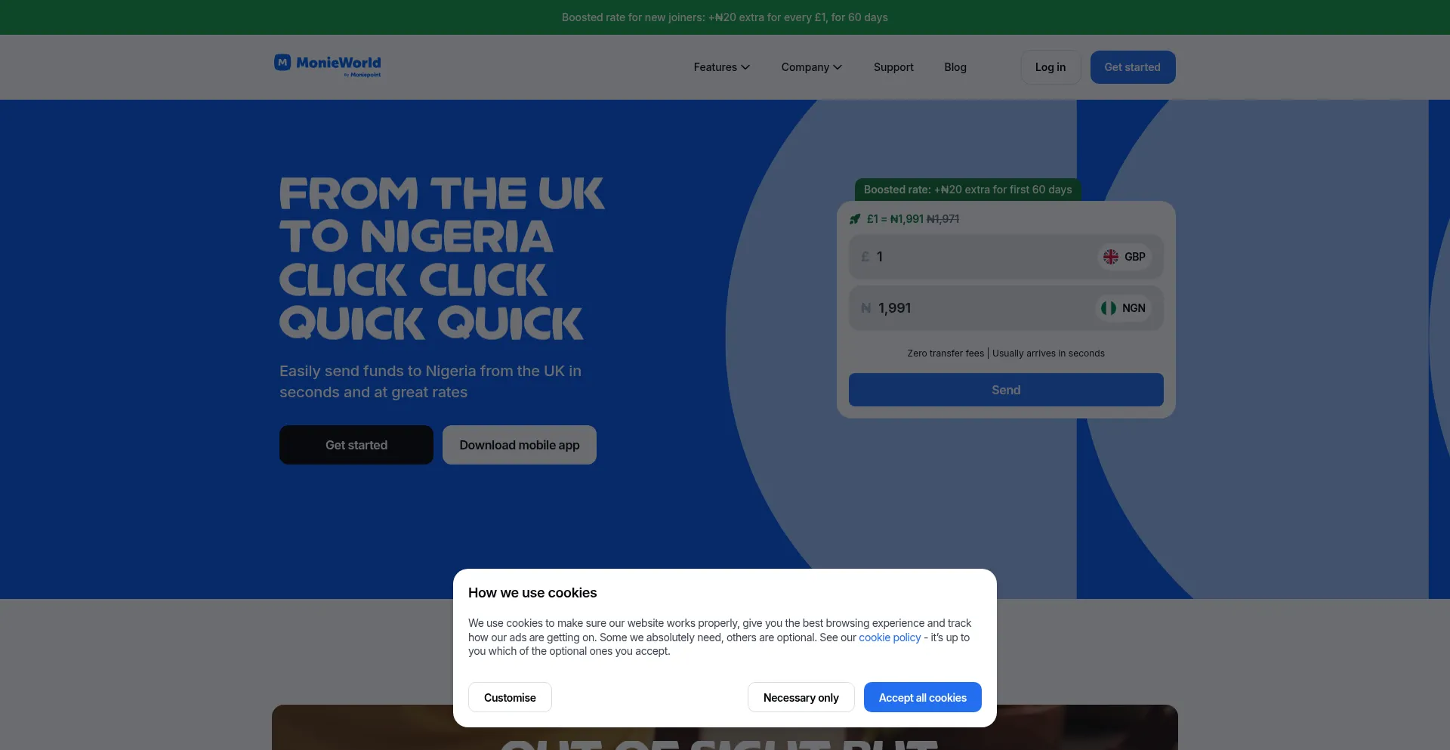Image resolution: width=1450 pixels, height=750 pixels.
Task: Open the Support menu item
Action: coord(893,67)
